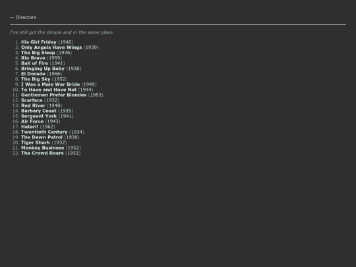Image resolution: width=356 pixels, height=267 pixels.
Task: Select Bringing Up Baby title
Action: click(x=43, y=69)
